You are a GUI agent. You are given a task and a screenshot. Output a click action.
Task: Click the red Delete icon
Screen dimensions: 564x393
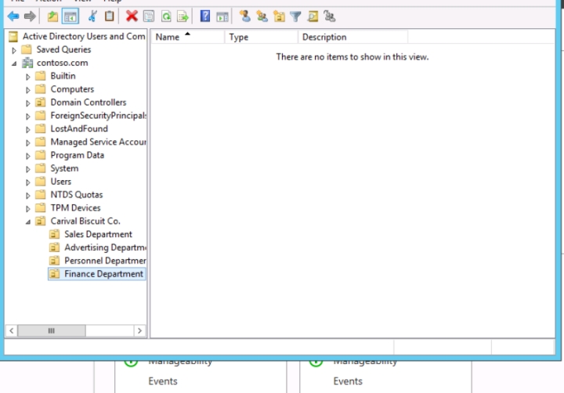[x=132, y=16]
